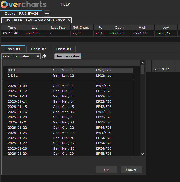Image resolution: width=180 pixels, height=182 pixels.
Task: Click the Overcharts logo
Action: click(x=24, y=4)
